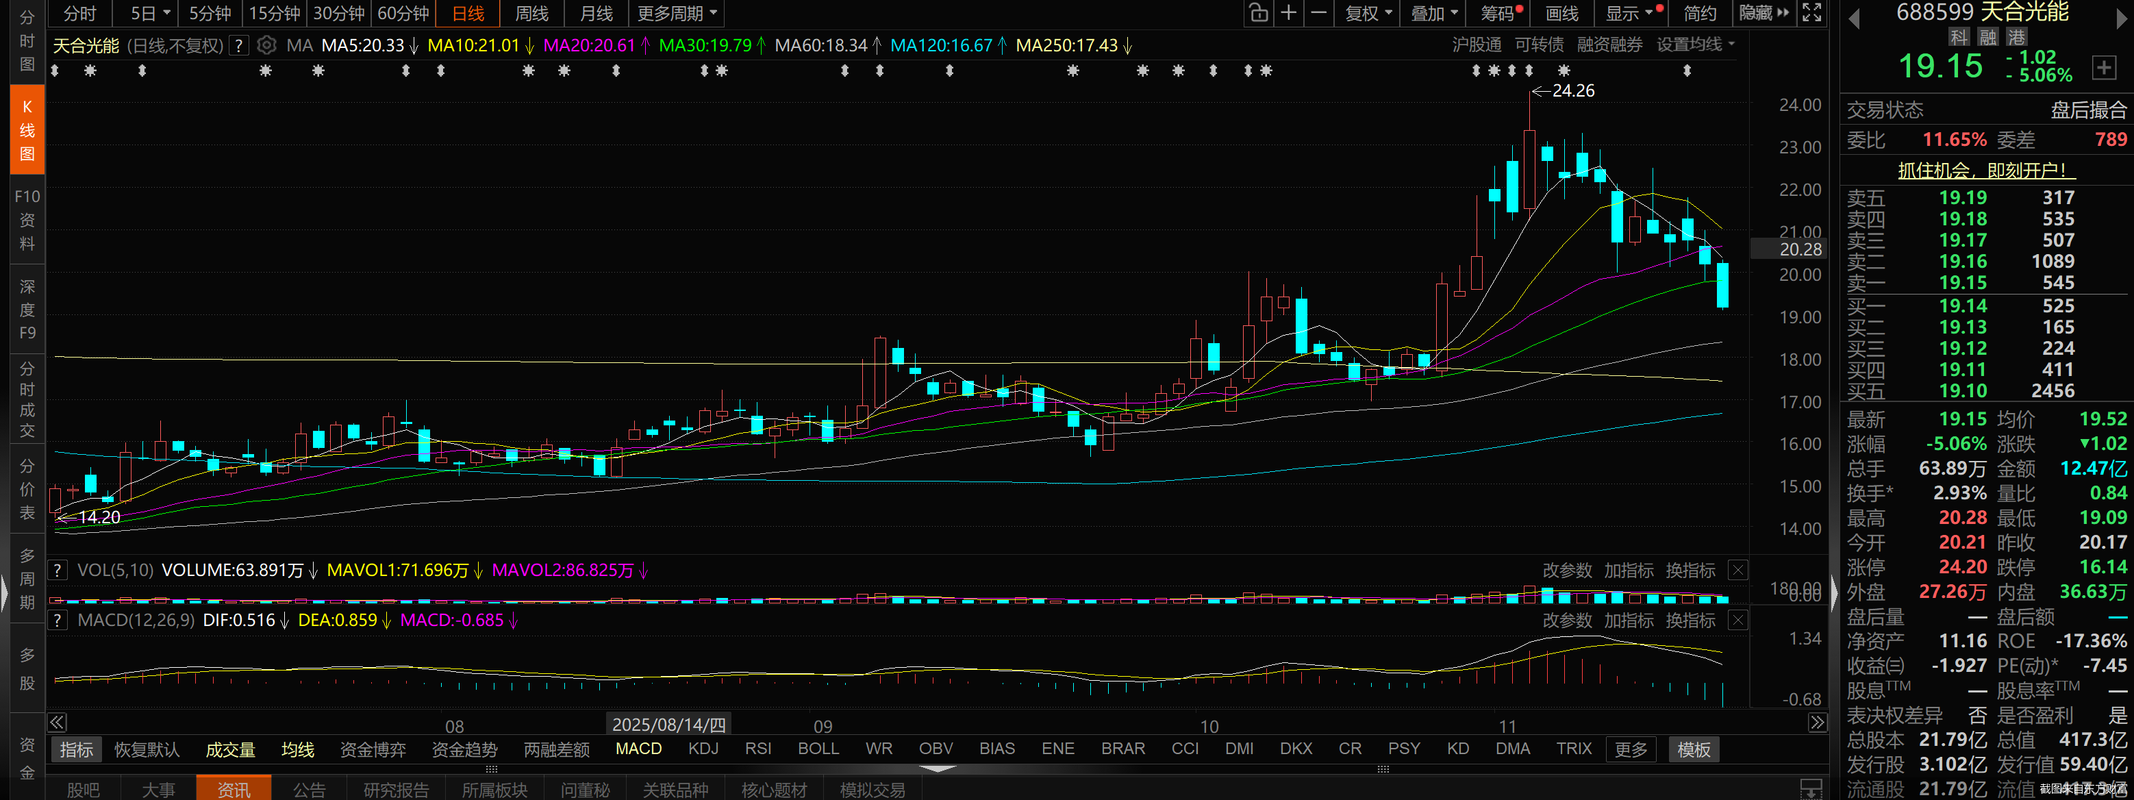Click 抓住机会，即刻开户 link
The width and height of the screenshot is (2134, 800).
coord(1985,171)
